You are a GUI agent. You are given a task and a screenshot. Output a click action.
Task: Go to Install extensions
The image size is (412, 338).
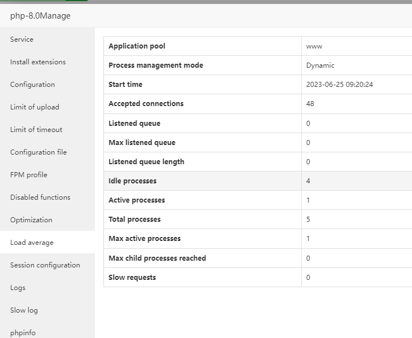point(38,62)
